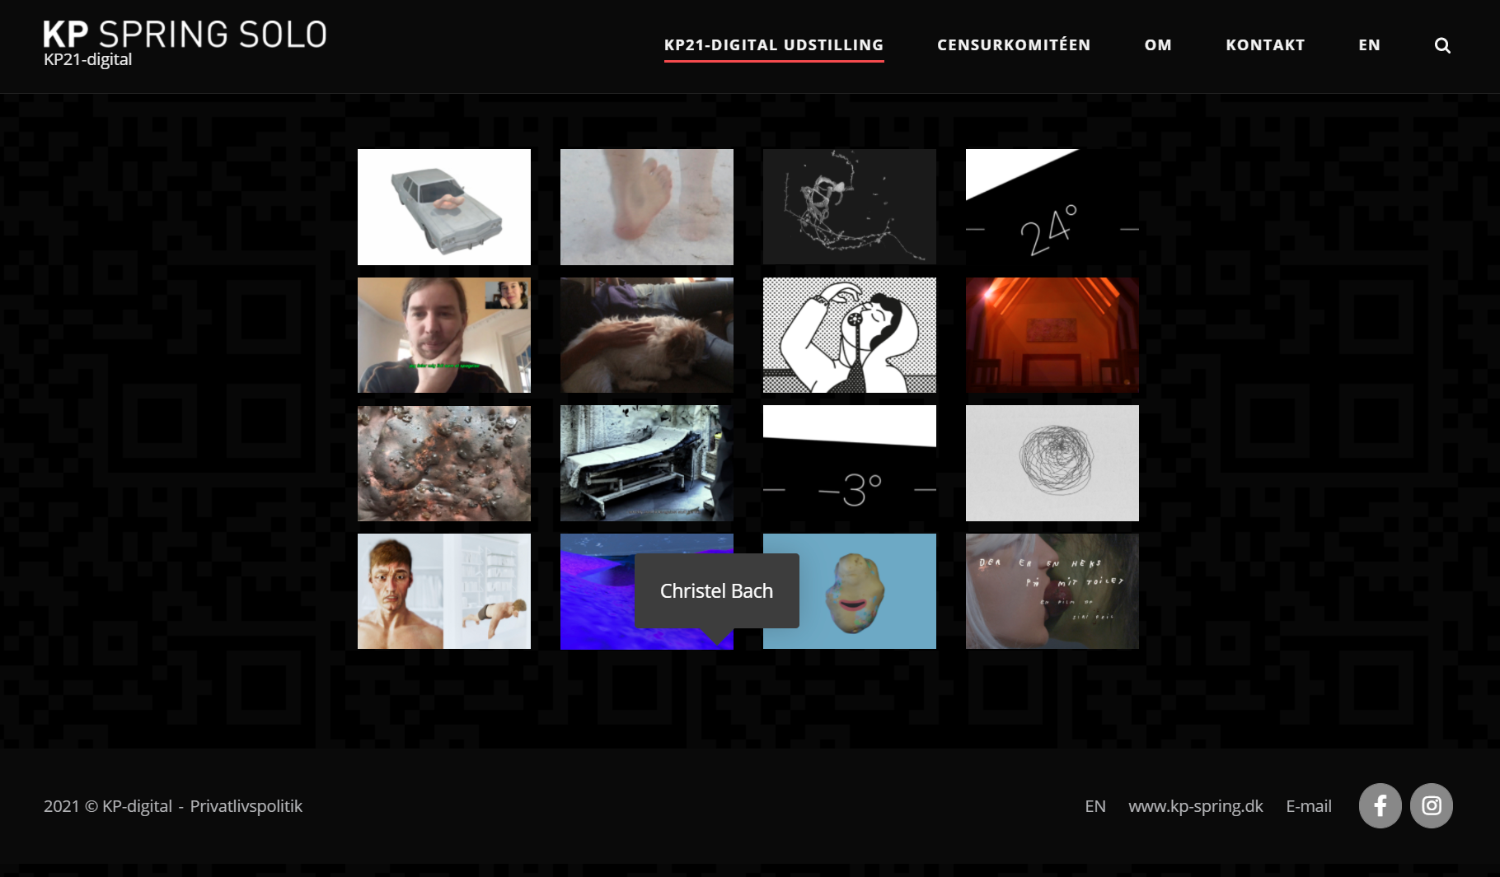This screenshot has width=1500, height=877.
Task: Visit www.kp-spring.dk link
Action: click(1196, 806)
